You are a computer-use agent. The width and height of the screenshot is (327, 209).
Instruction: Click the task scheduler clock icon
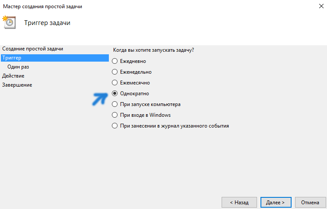coord(9,22)
